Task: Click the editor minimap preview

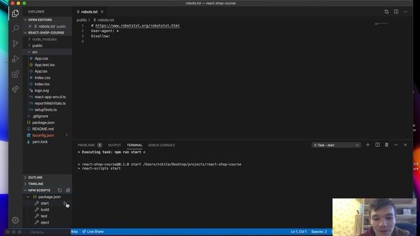Action: [x=381, y=24]
